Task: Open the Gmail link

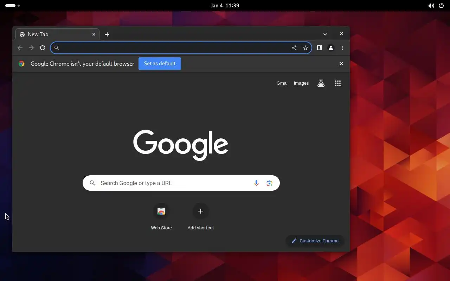Action: click(x=282, y=83)
